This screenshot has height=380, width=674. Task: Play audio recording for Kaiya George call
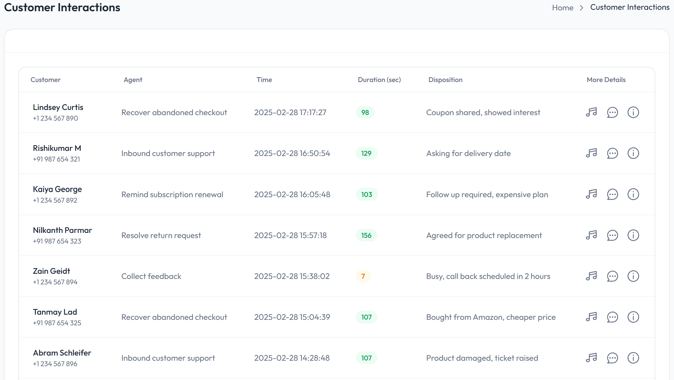591,194
